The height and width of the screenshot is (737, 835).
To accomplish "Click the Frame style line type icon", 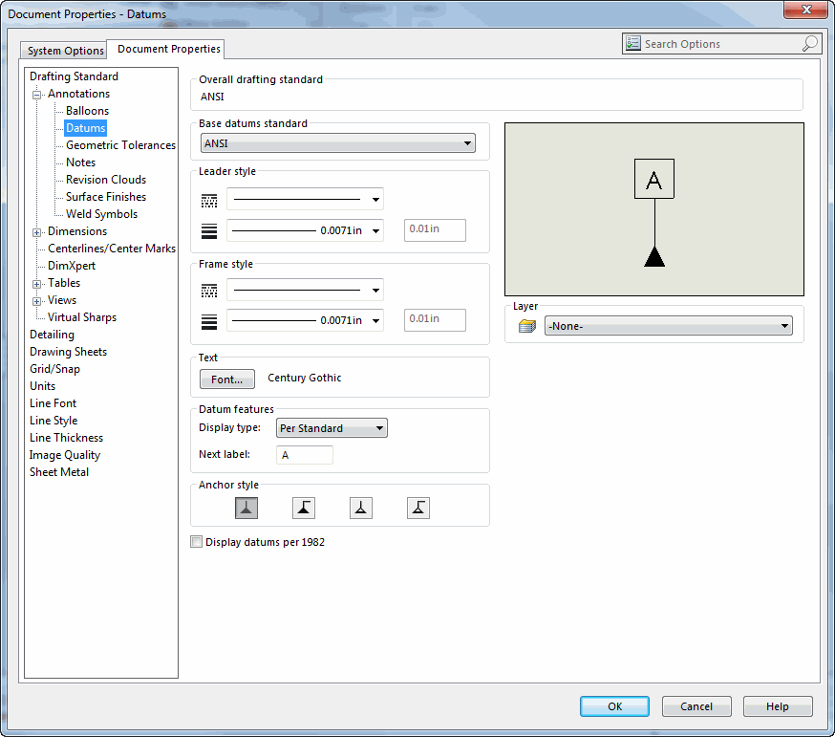I will click(x=209, y=291).
